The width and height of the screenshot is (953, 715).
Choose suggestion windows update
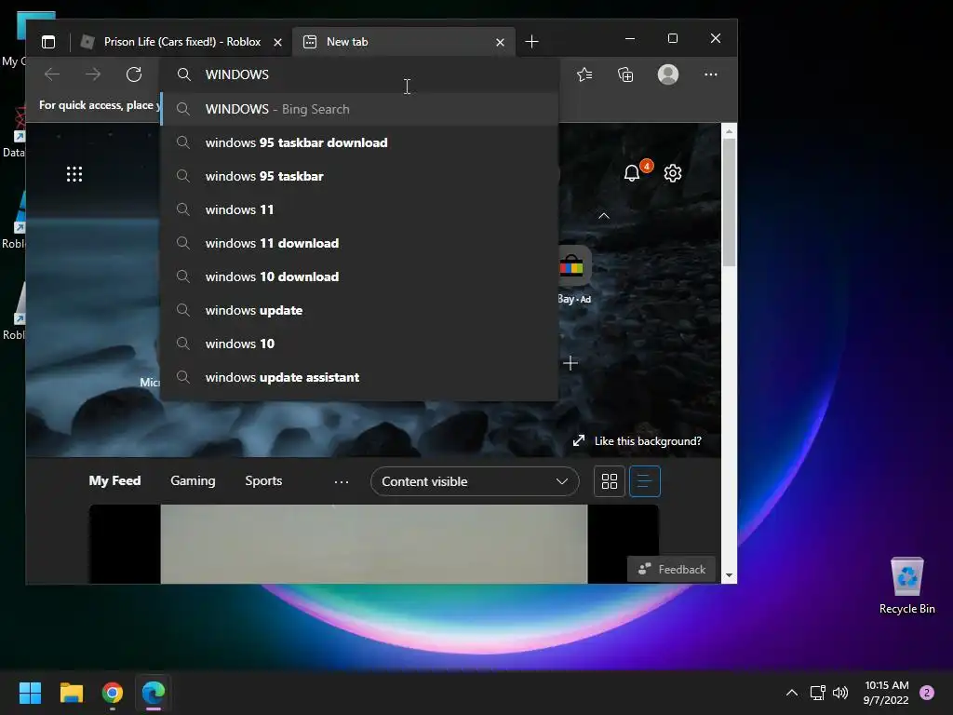coord(360,309)
